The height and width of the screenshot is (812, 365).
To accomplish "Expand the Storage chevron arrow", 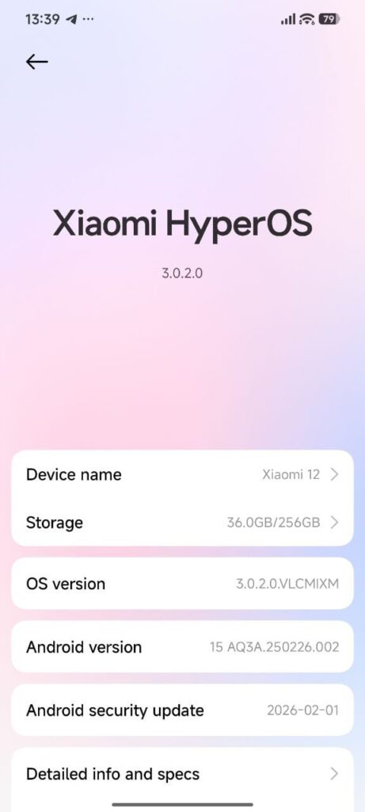I will point(334,522).
